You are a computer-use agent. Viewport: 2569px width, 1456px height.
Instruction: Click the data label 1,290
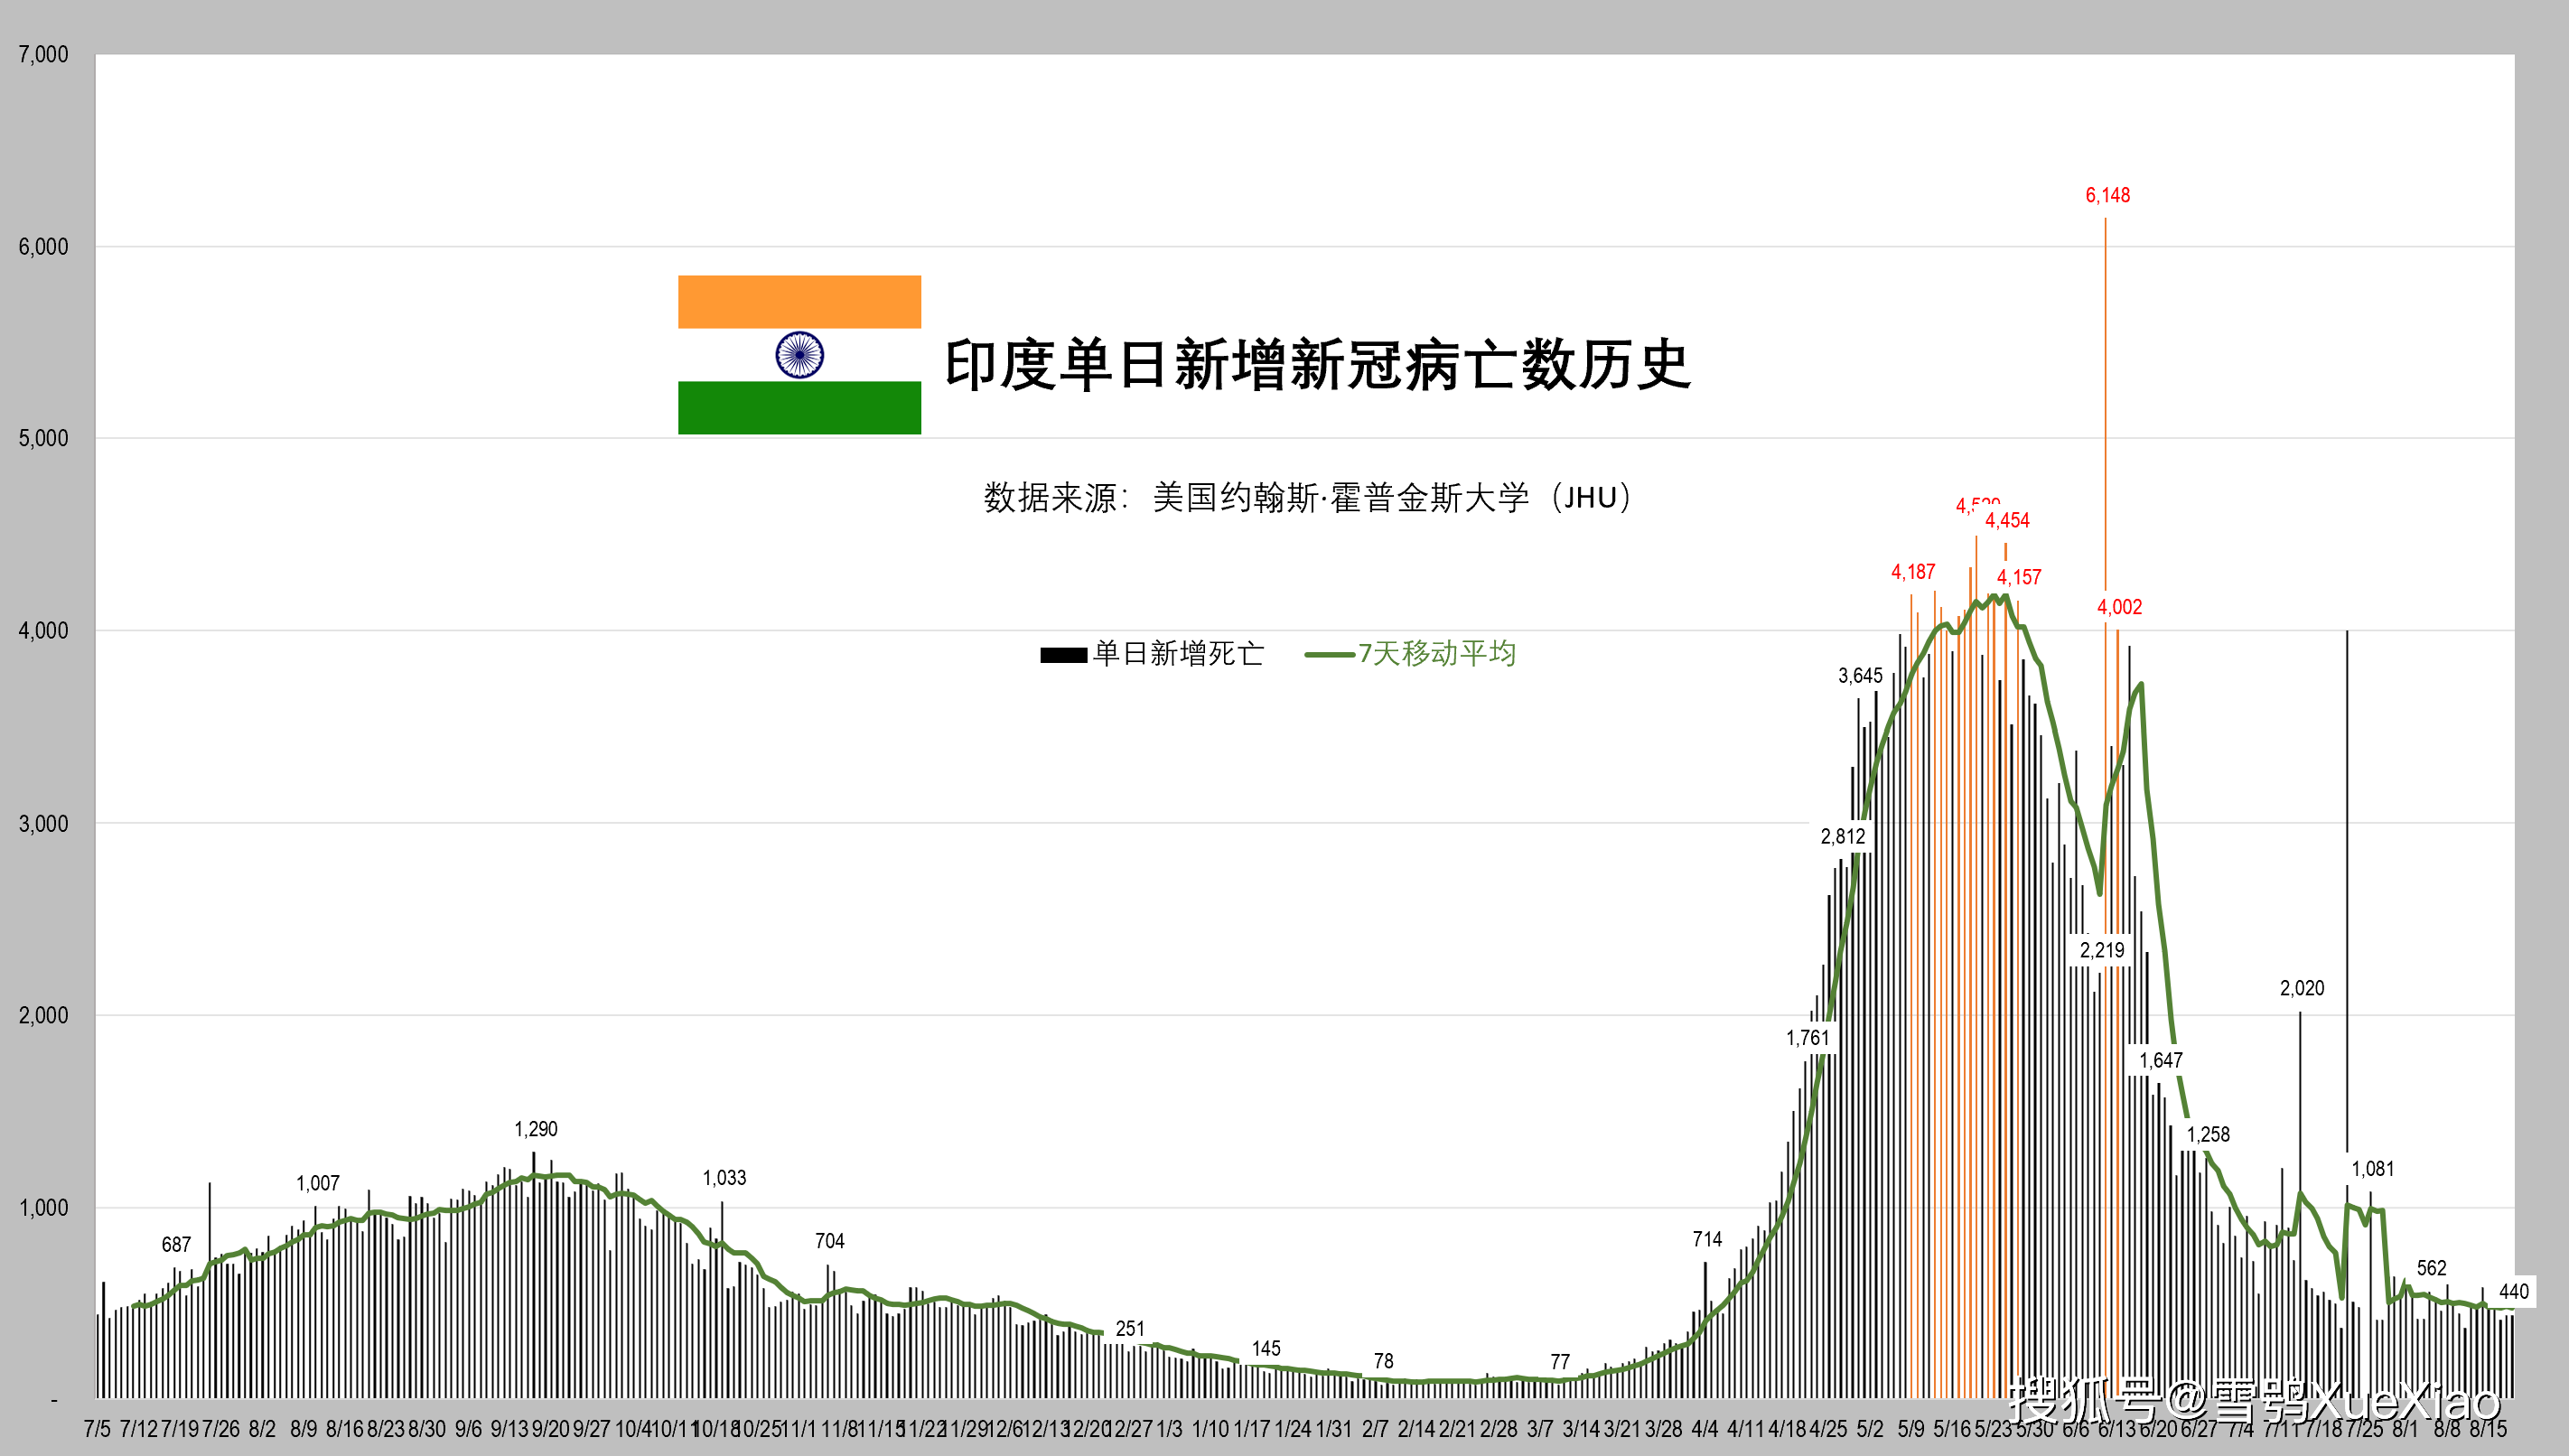(536, 1130)
